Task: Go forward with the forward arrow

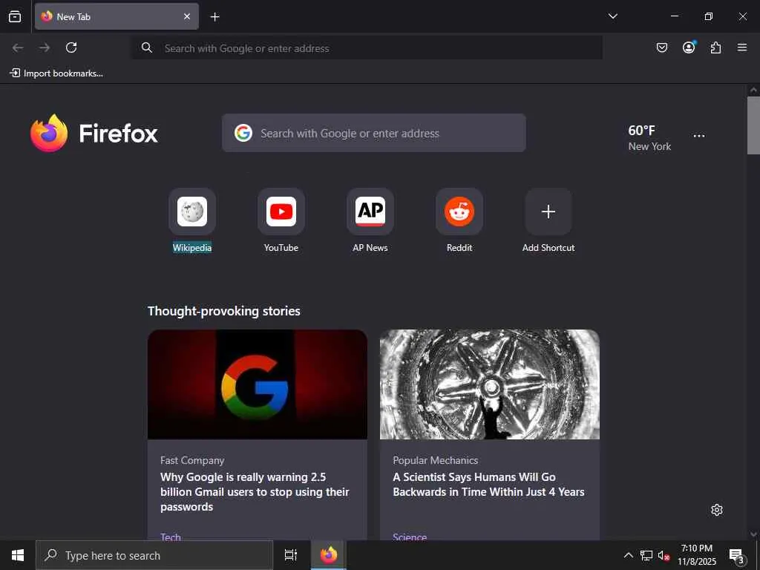Action: 45,47
